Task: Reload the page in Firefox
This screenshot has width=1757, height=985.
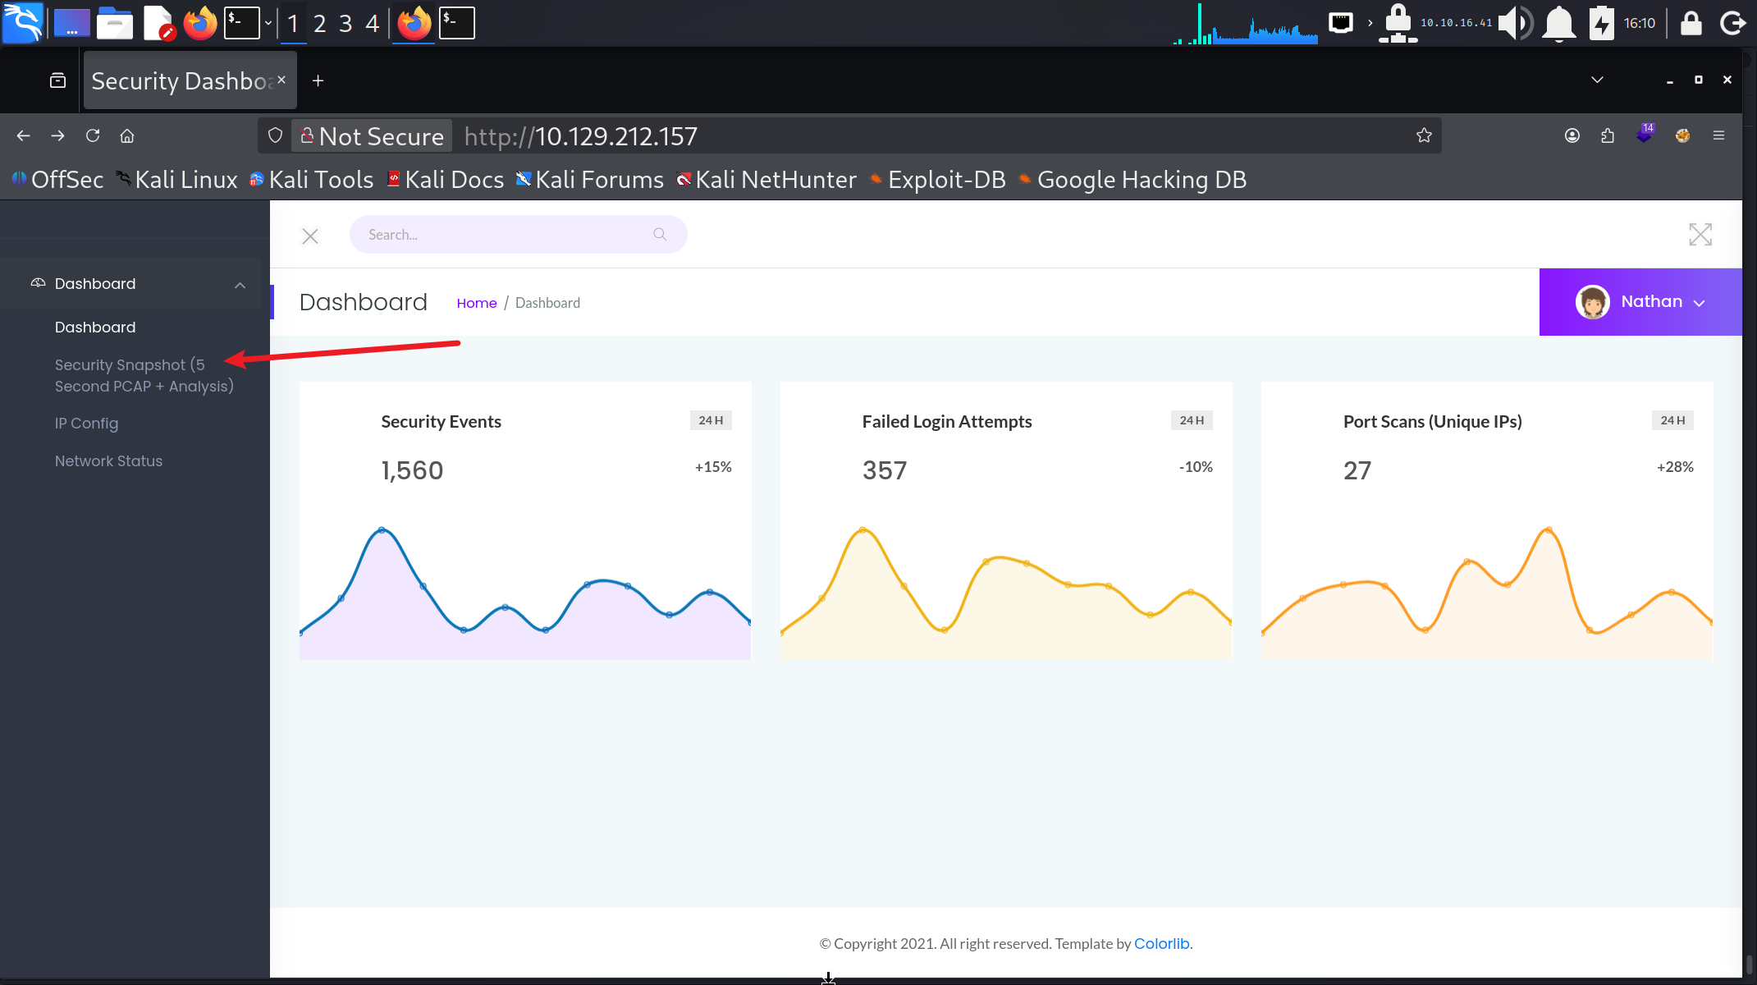Action: 93,135
